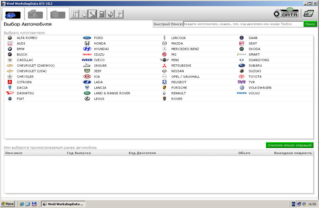Select manufacturer MG
The width and height of the screenshot is (319, 208).
point(174,54)
